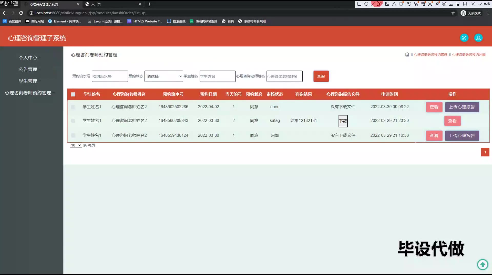
Task: Select the rectangle tool in screenshot toolbar
Action: [x=359, y=4]
